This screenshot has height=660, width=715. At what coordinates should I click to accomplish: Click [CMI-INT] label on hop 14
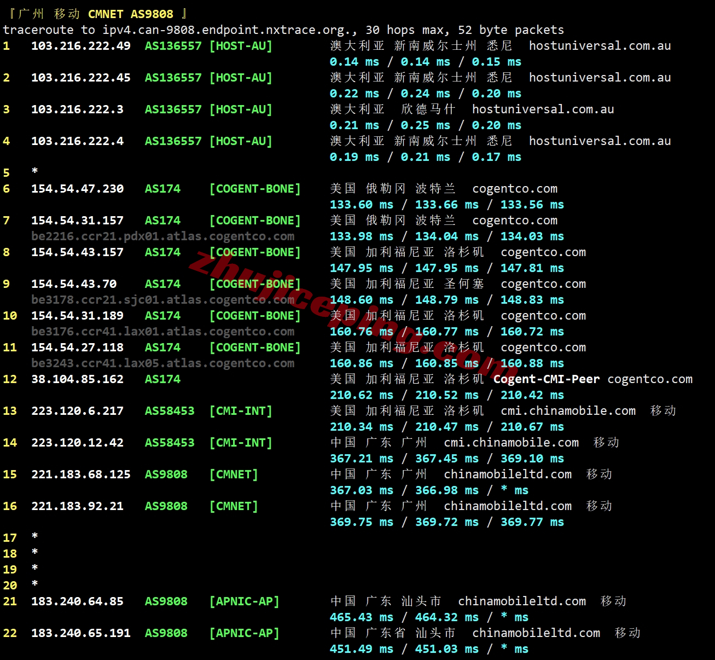point(241,443)
